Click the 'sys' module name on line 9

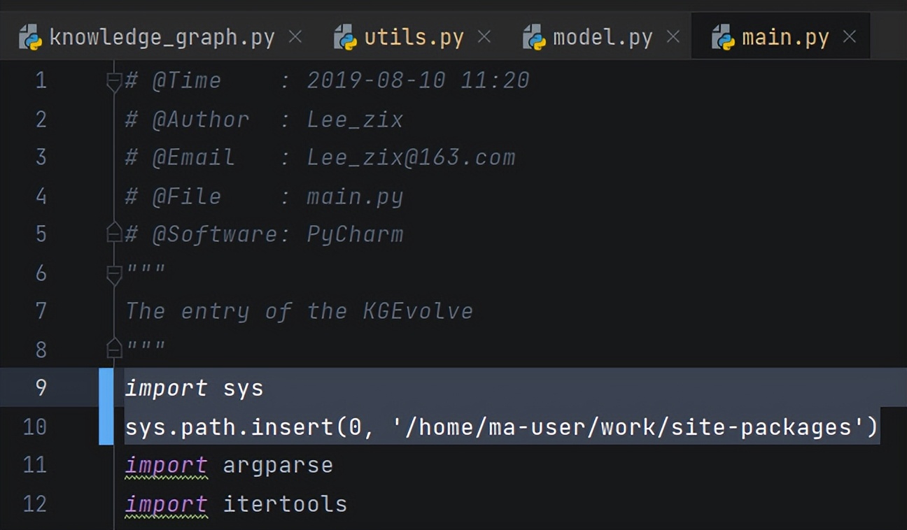(243, 388)
